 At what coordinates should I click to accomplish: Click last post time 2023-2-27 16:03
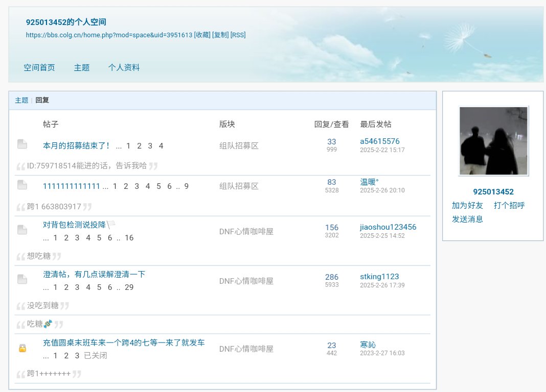tap(382, 353)
